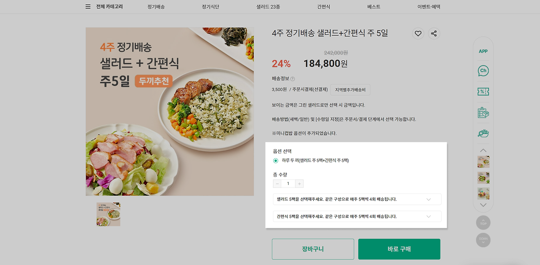Open the 정기배송 menu item
The width and height of the screenshot is (540, 265).
(x=156, y=7)
